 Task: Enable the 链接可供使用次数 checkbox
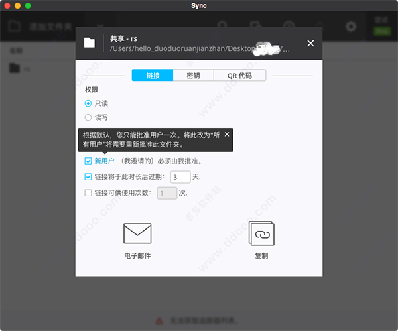pyautogui.click(x=88, y=193)
